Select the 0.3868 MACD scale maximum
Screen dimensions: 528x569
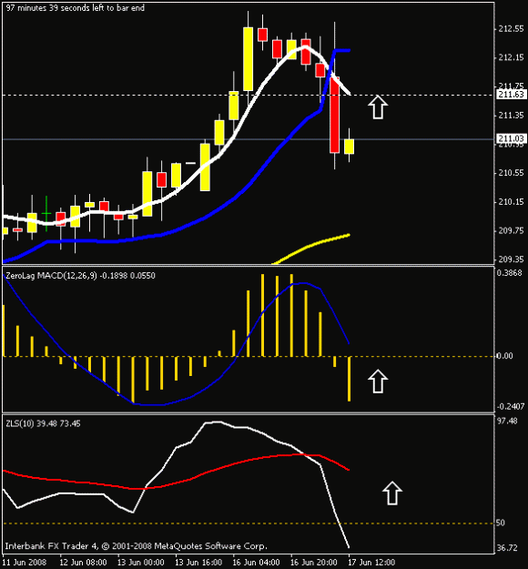(x=509, y=273)
